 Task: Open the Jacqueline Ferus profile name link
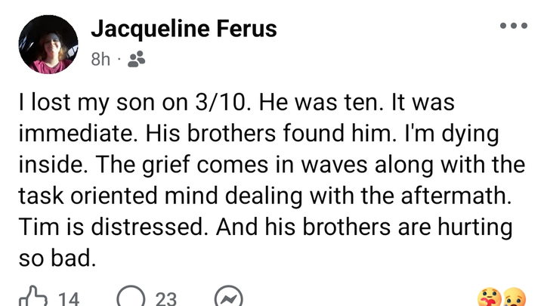tap(184, 29)
